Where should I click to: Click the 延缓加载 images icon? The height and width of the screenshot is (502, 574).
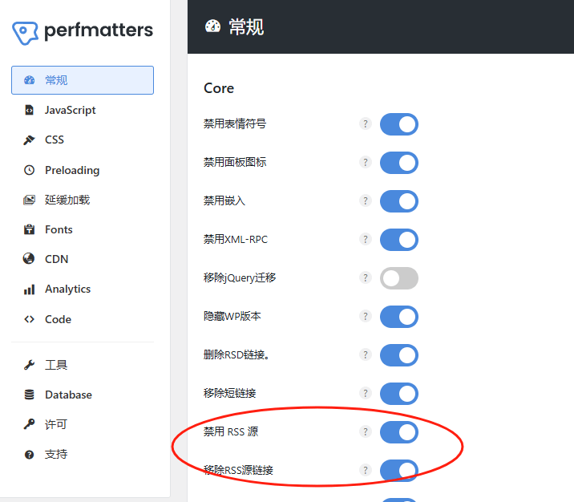coord(30,200)
